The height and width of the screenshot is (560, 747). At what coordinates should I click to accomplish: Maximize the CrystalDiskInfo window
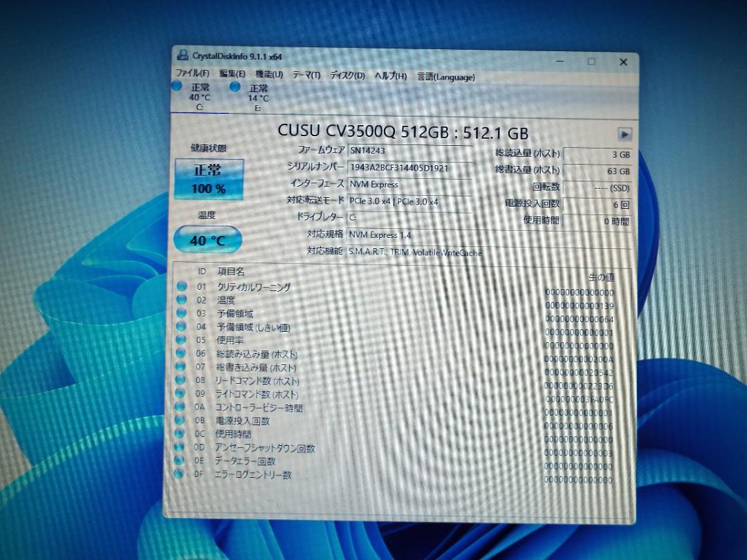click(591, 62)
